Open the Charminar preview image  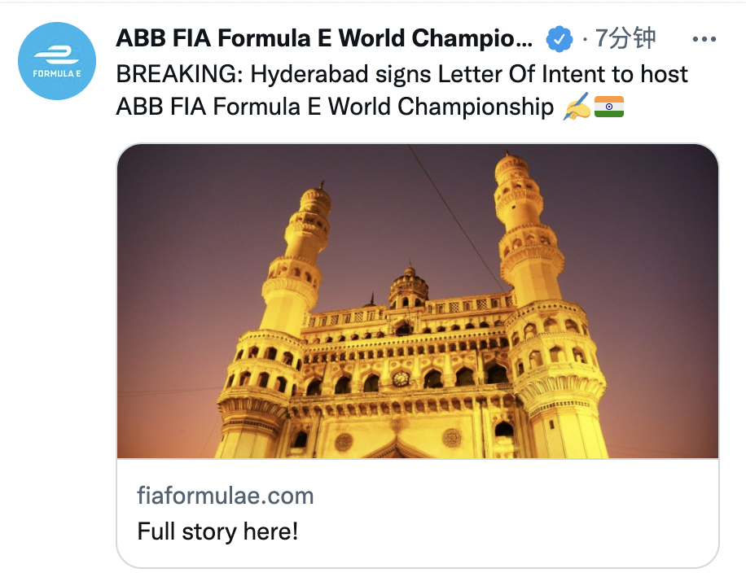pyautogui.click(x=418, y=301)
